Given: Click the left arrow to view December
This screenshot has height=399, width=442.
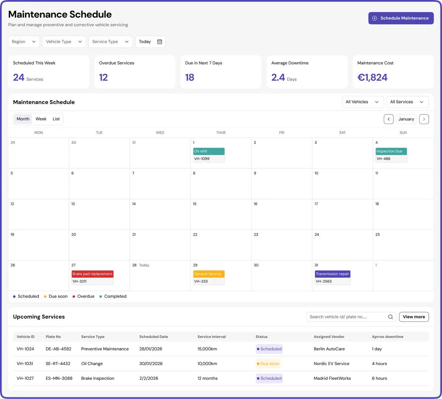Looking at the screenshot, I should click(x=389, y=119).
